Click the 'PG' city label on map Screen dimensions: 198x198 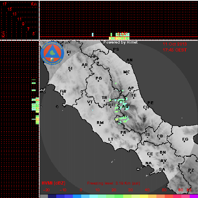click(99, 78)
